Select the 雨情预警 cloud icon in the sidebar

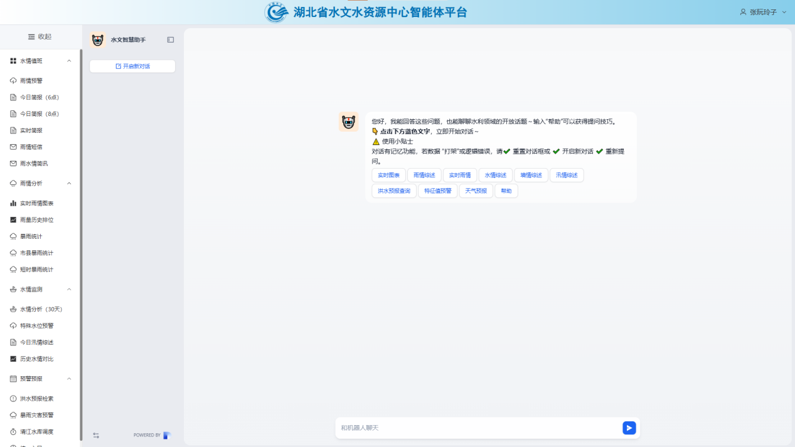14,80
